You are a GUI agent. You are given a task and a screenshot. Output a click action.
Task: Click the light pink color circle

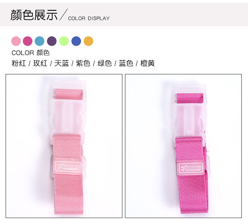16,41
